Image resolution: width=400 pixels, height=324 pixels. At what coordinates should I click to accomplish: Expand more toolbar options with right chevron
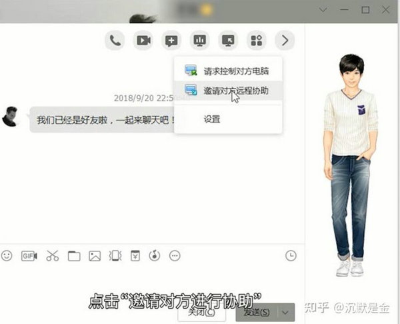(x=285, y=41)
